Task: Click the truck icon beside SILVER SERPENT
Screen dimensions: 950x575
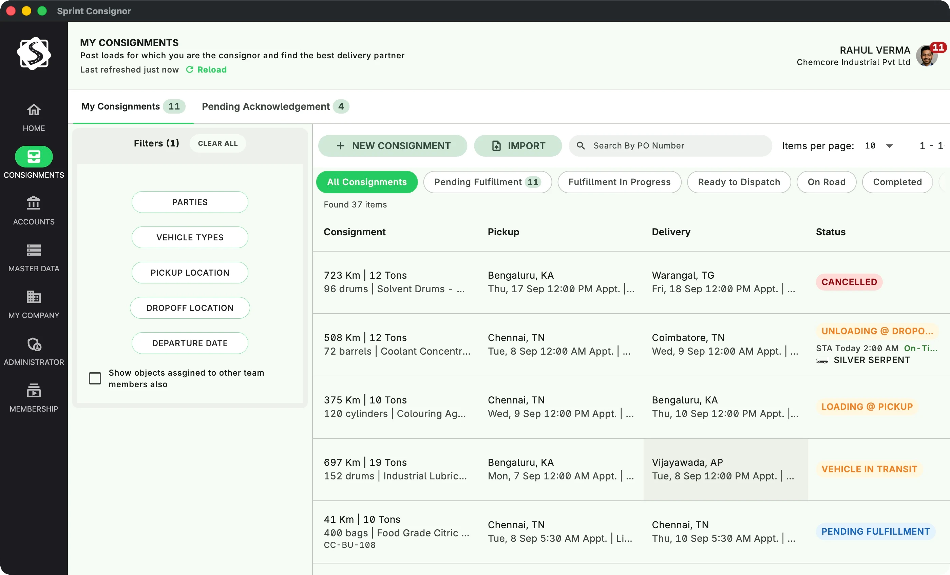Action: pos(822,360)
